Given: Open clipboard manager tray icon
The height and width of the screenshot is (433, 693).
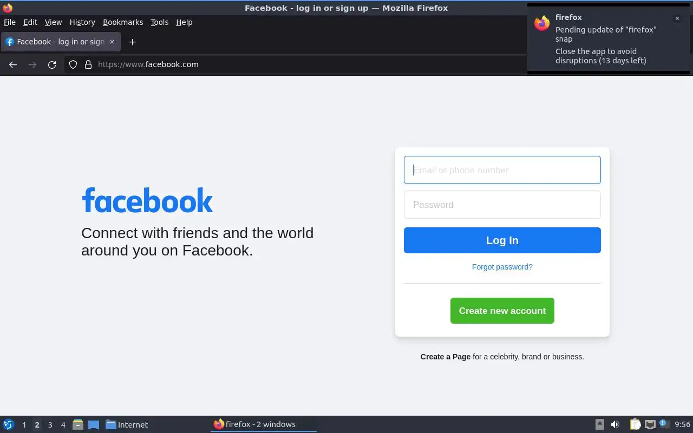Looking at the screenshot, I should (x=635, y=424).
